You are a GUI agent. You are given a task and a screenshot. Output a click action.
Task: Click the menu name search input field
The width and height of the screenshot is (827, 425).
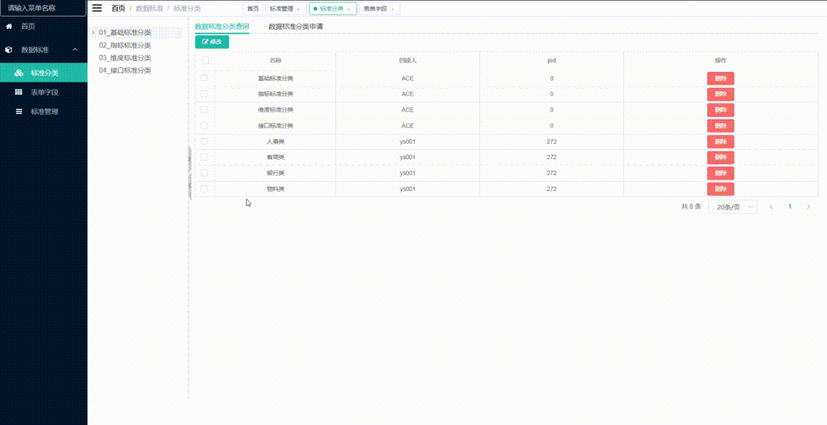[x=43, y=8]
